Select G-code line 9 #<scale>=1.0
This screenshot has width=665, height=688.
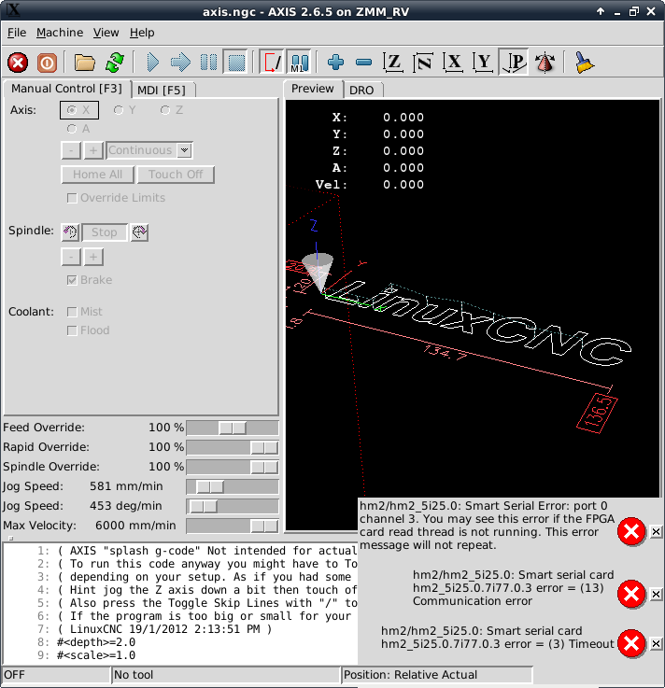tap(96, 655)
